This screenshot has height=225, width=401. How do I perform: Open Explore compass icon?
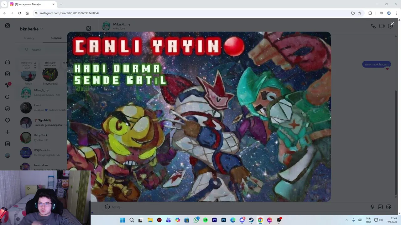(8, 109)
